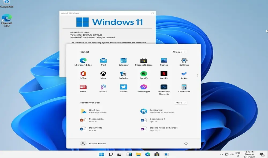Show more Recommended items
Image resolution: width=268 pixels, height=158 pixels.
point(181,103)
